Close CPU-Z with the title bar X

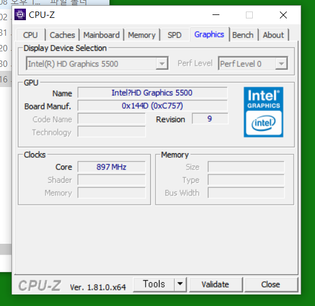click(x=283, y=15)
